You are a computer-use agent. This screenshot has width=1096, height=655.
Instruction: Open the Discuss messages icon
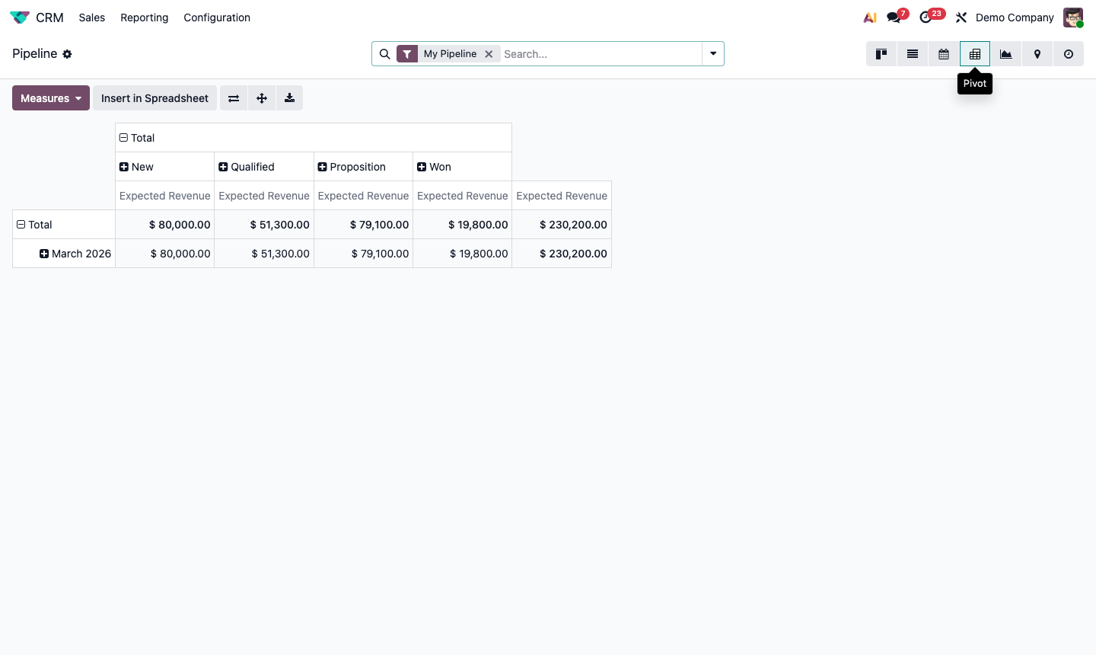[x=896, y=17]
